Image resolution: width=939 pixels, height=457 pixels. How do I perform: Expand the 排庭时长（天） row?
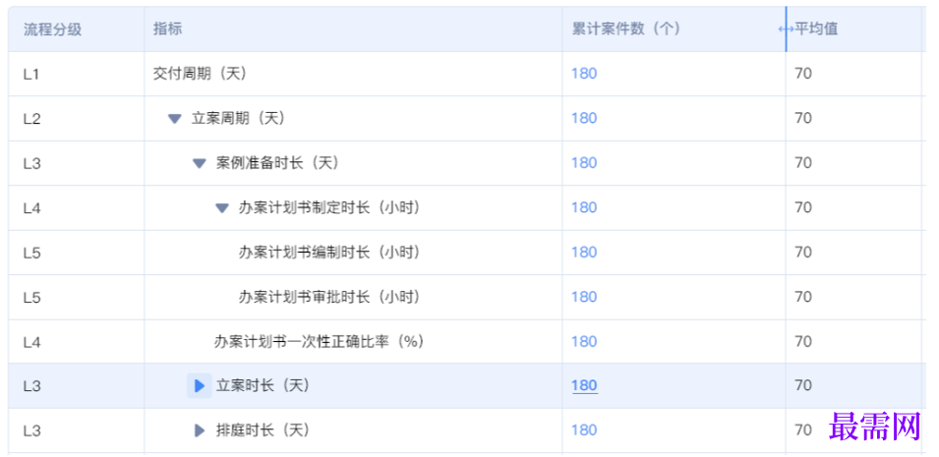point(200,430)
